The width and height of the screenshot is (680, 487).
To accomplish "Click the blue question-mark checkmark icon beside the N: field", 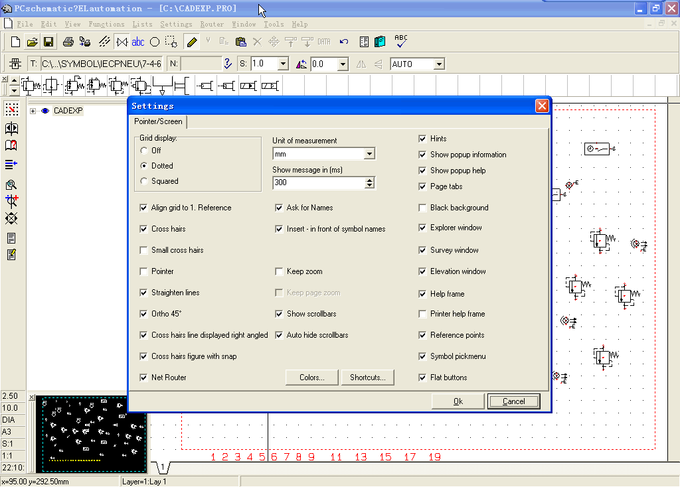I will point(228,64).
